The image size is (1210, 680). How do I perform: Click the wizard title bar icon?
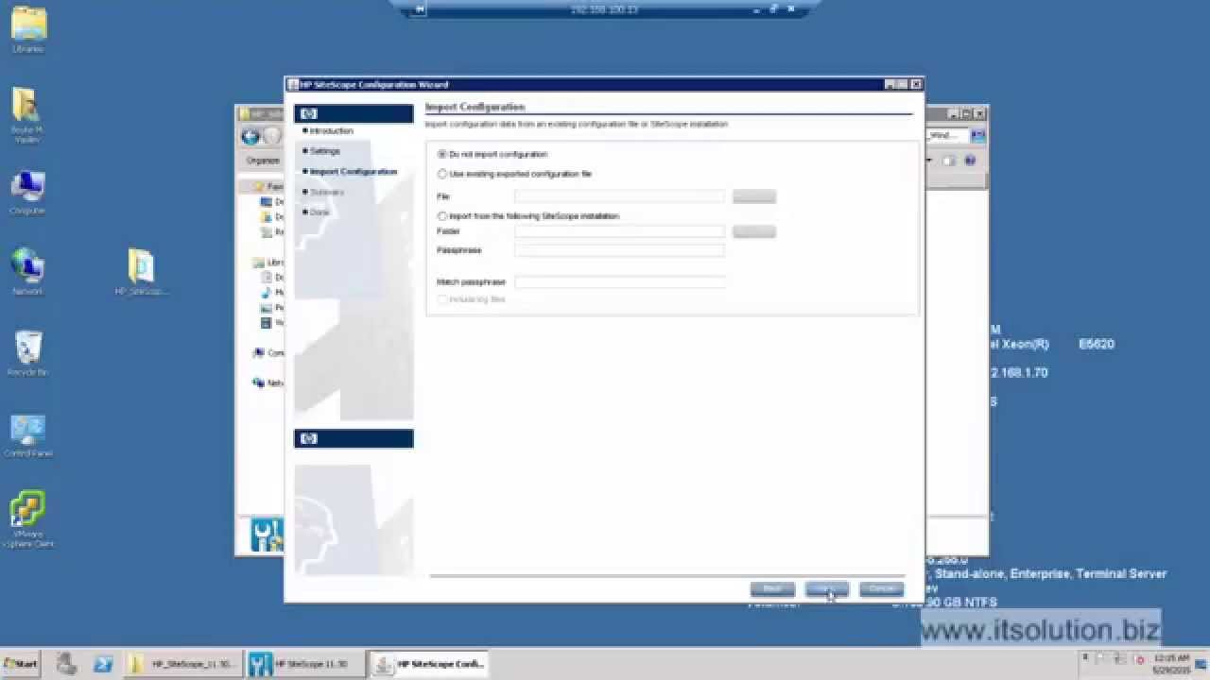click(x=293, y=85)
